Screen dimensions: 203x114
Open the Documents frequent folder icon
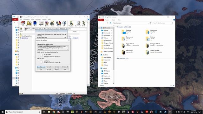click(124, 39)
